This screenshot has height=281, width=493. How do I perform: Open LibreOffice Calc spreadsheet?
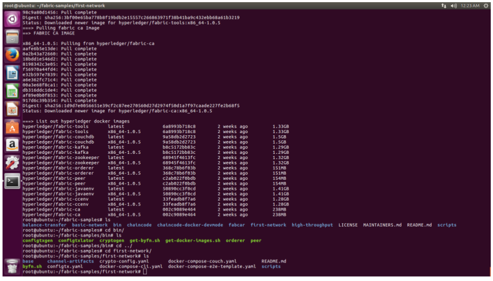click(12, 91)
